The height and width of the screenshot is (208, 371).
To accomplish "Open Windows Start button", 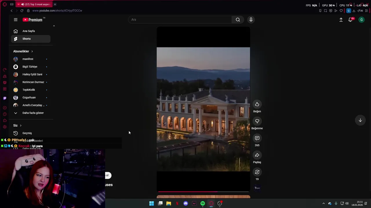I will 152,204.
